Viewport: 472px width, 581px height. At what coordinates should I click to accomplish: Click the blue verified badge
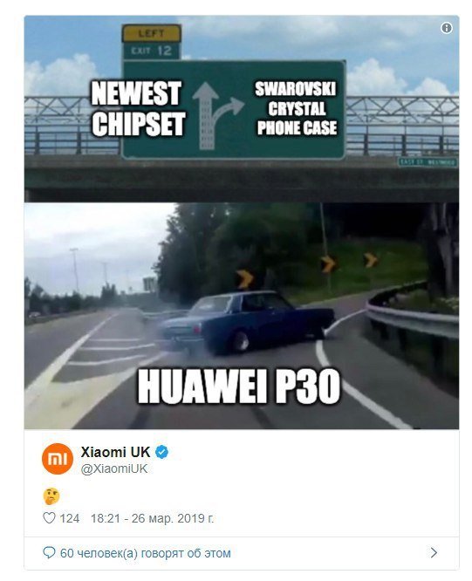coord(161,452)
